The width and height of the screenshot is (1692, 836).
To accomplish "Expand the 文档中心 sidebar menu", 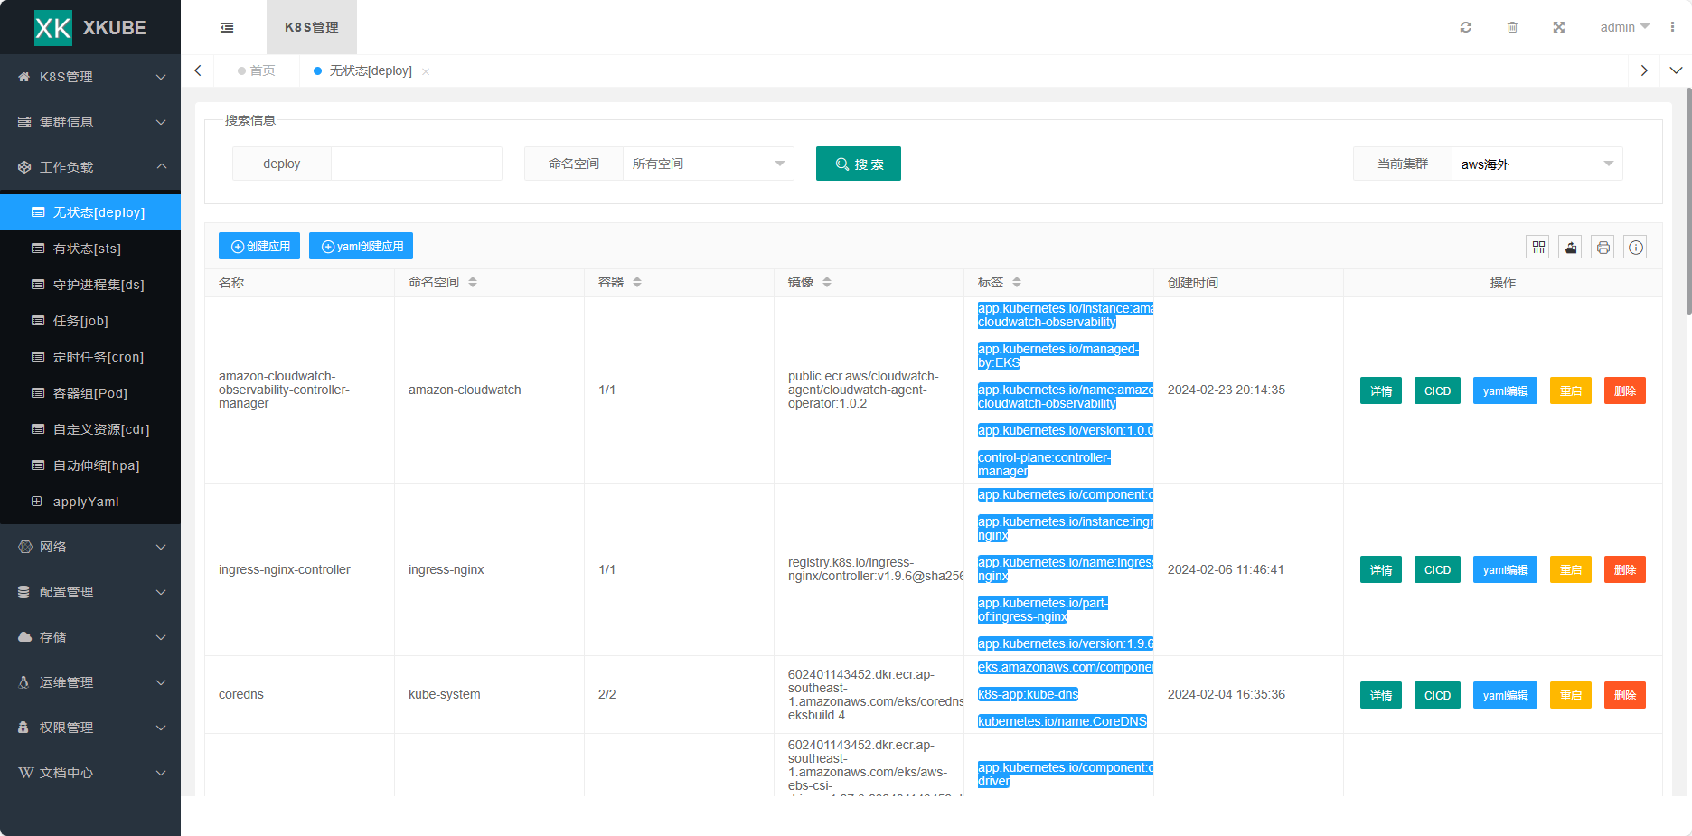I will tap(90, 773).
